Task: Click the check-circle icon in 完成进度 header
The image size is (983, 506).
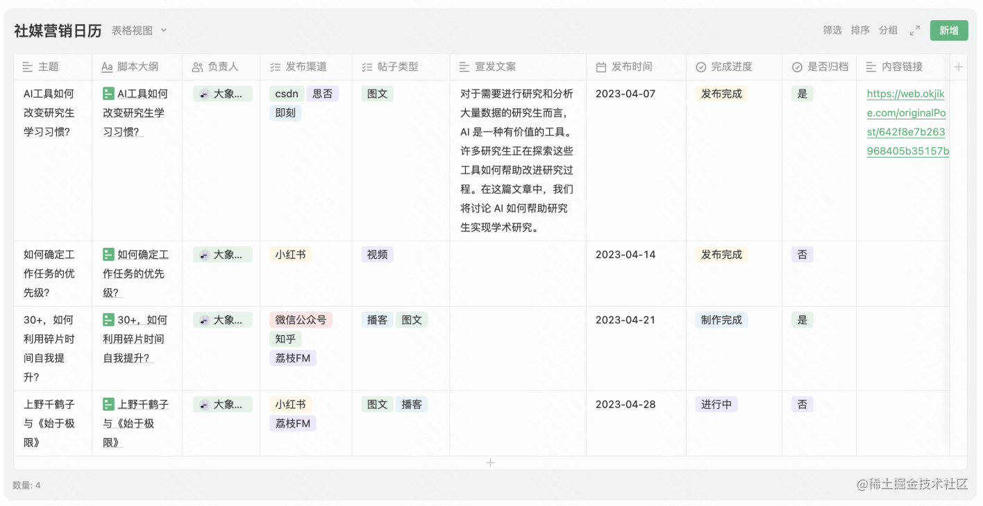Action: coord(701,67)
